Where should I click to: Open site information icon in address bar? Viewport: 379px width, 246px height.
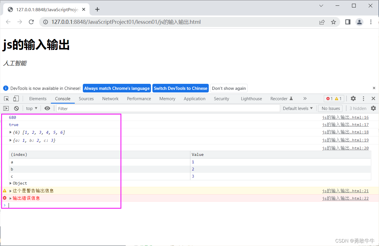click(45, 22)
